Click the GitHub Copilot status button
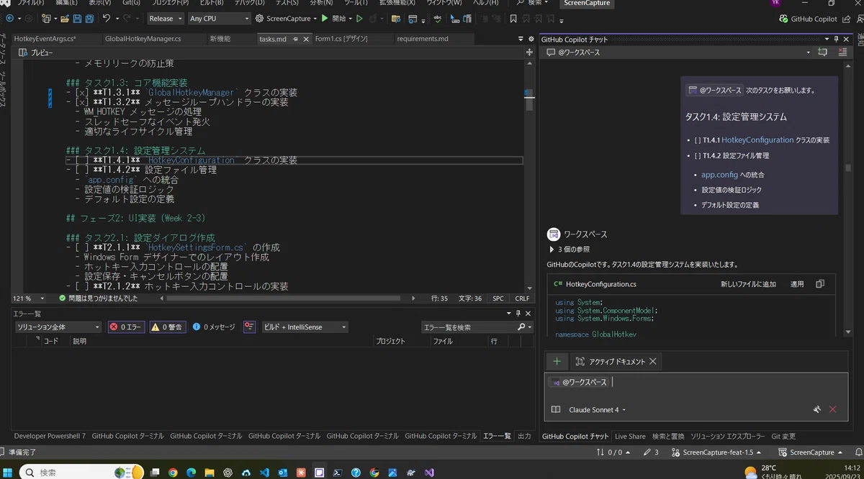 click(x=809, y=19)
